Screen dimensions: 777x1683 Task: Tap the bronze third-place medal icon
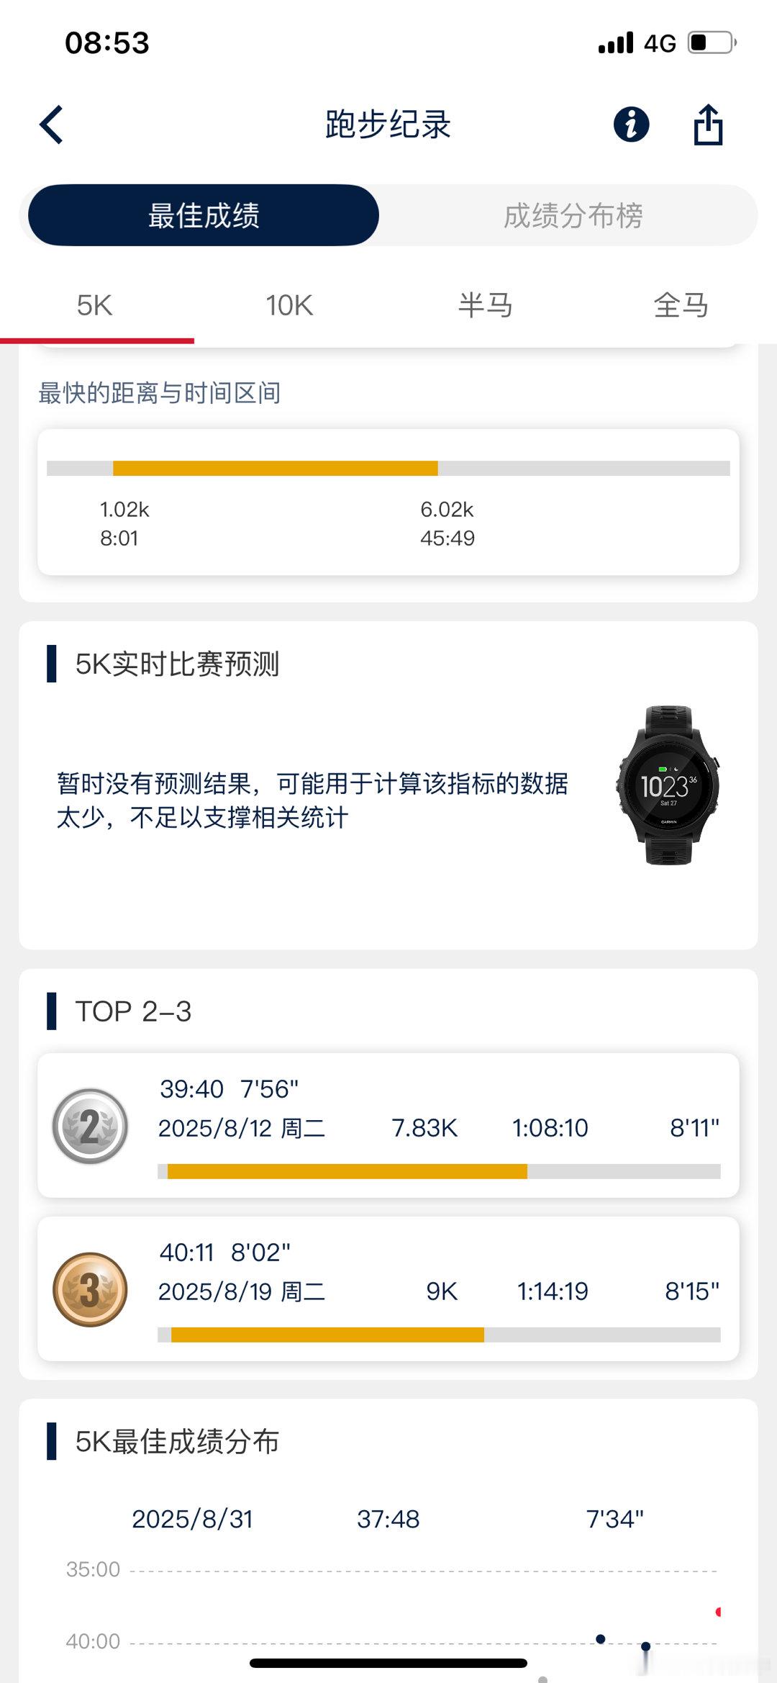click(x=90, y=1290)
